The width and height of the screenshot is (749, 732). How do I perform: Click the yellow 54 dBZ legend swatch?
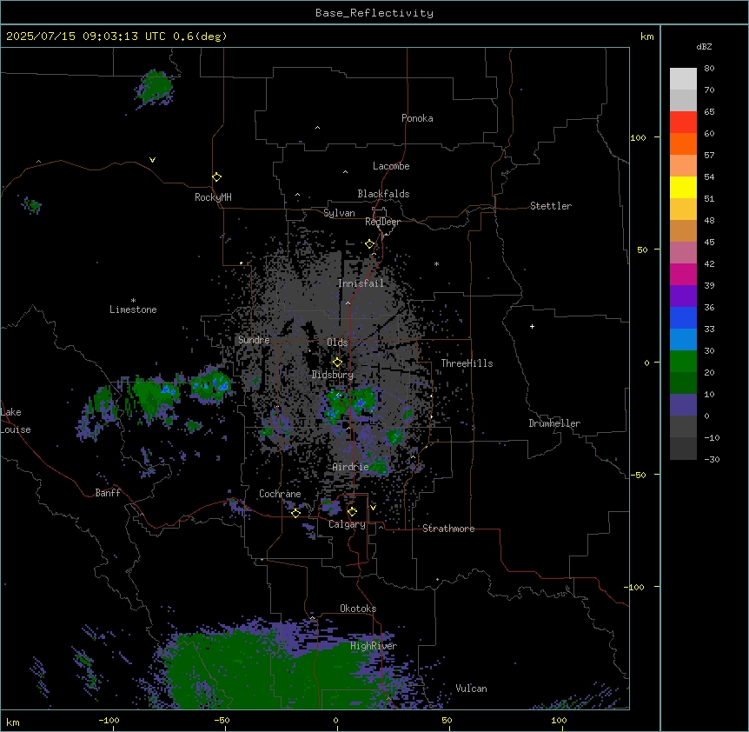tap(683, 187)
